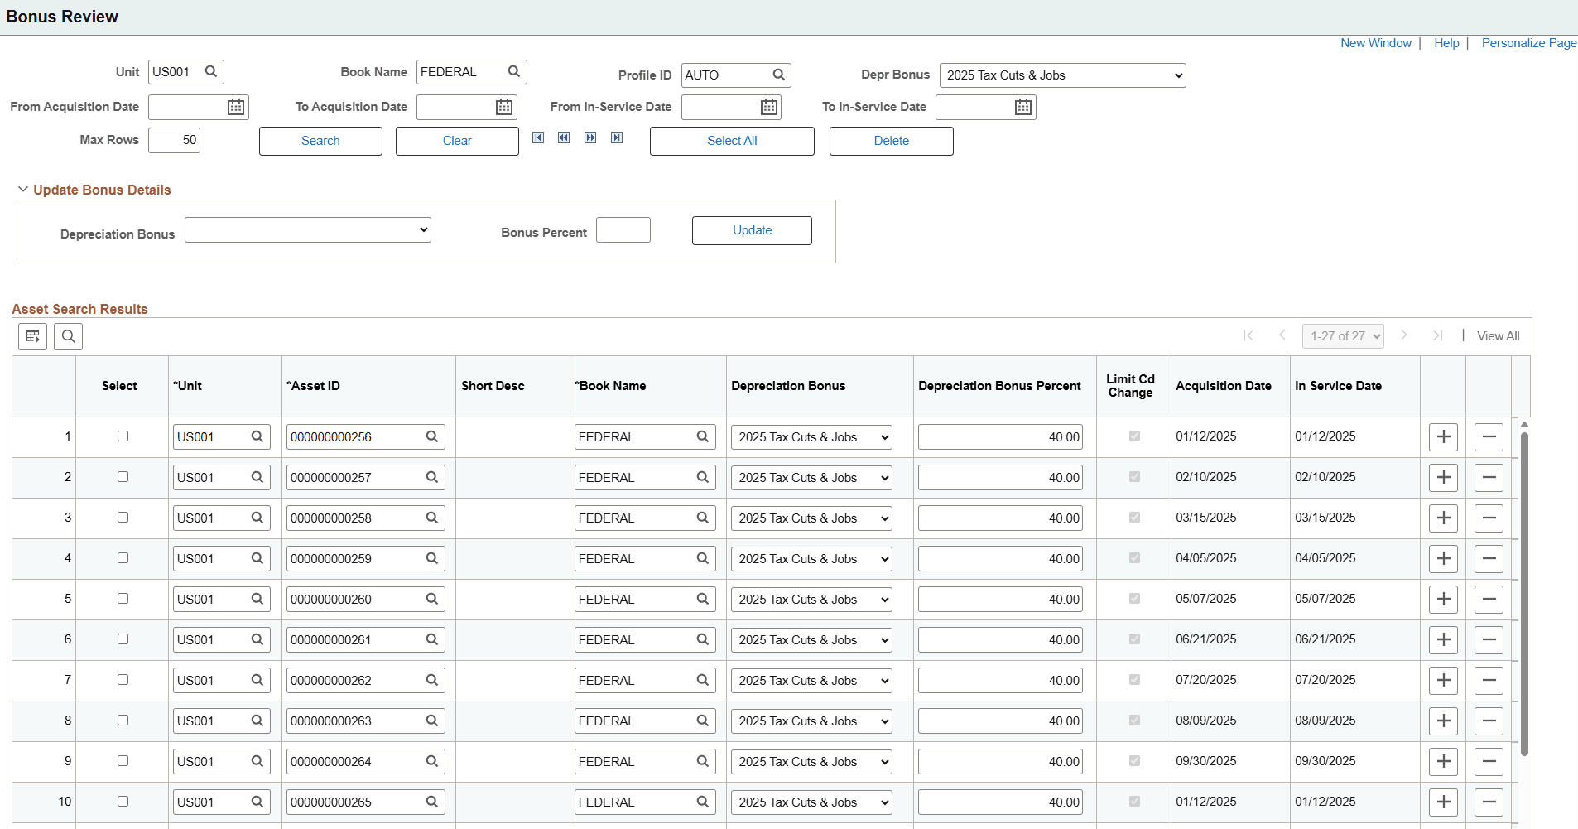The width and height of the screenshot is (1578, 829).
Task: Click the Unit lookup magnifier icon in search header
Action: point(211,72)
